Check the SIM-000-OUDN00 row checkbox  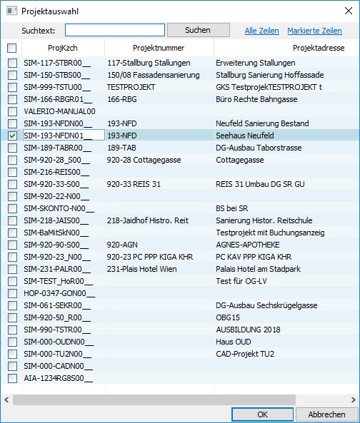pyautogui.click(x=12, y=342)
